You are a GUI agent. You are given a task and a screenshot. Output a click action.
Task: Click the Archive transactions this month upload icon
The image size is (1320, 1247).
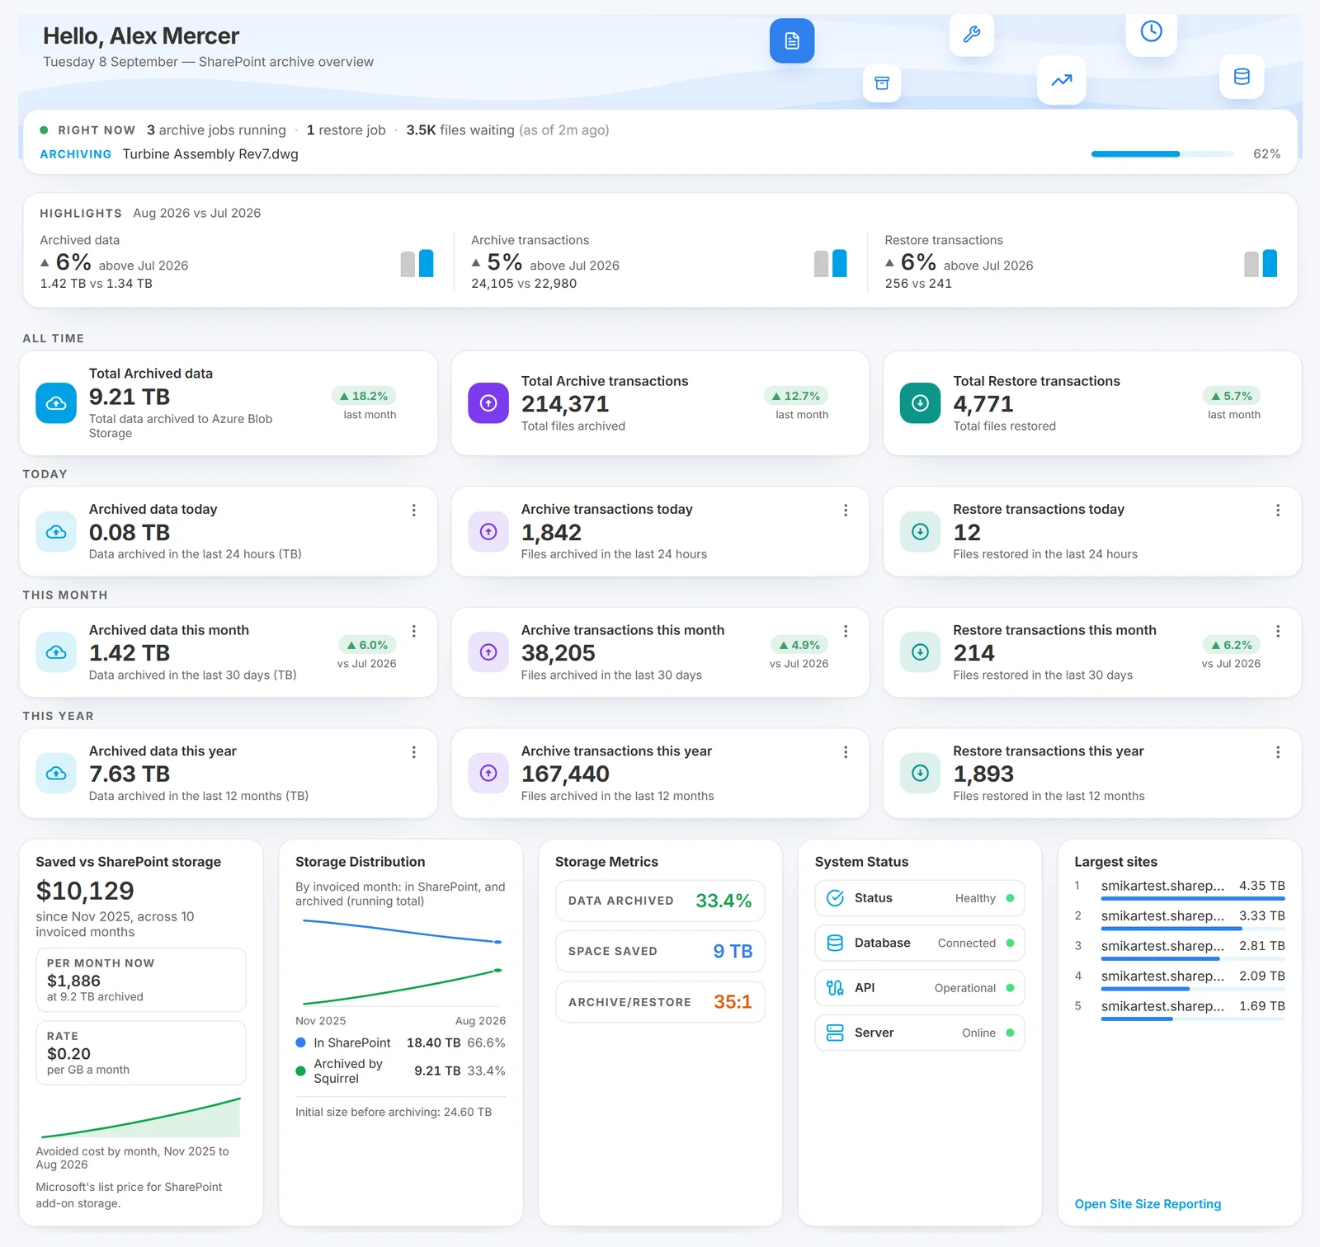488,652
